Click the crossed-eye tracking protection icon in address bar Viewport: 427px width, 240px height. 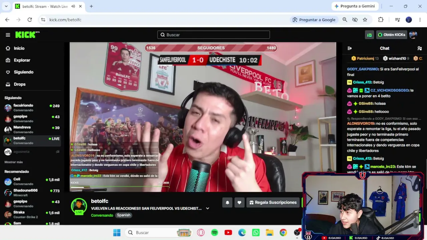tap(355, 20)
